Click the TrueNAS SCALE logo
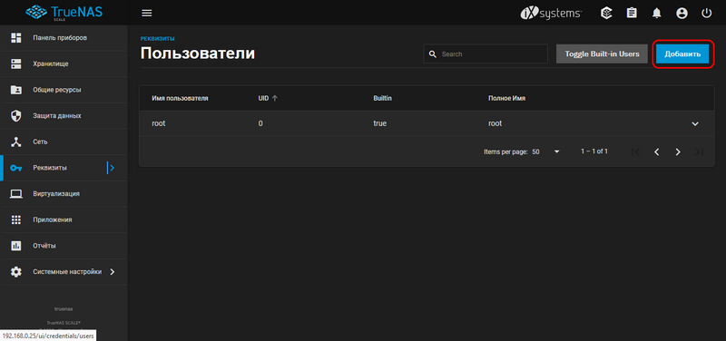 (64, 13)
